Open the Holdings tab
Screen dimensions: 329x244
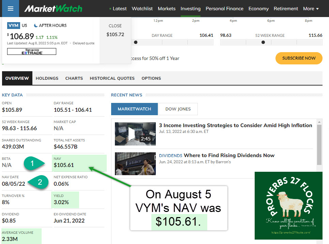(x=47, y=78)
